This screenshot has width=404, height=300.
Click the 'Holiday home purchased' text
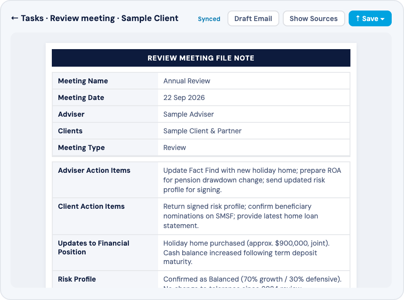tap(246, 252)
